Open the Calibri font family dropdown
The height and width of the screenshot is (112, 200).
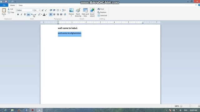[33, 10]
